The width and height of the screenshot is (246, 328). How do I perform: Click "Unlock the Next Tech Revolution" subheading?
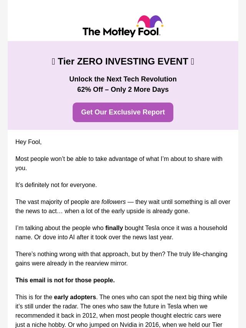[x=123, y=79]
